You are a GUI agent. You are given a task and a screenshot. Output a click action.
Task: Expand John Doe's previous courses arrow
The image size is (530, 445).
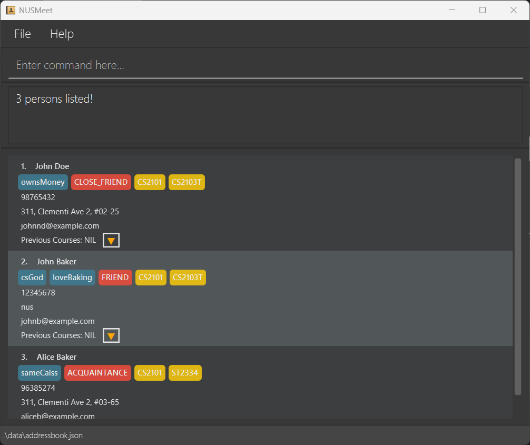tap(111, 241)
